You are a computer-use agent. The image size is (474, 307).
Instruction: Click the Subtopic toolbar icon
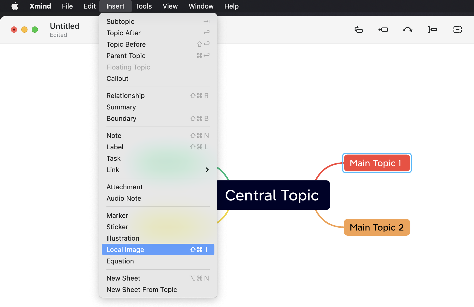[x=383, y=30]
